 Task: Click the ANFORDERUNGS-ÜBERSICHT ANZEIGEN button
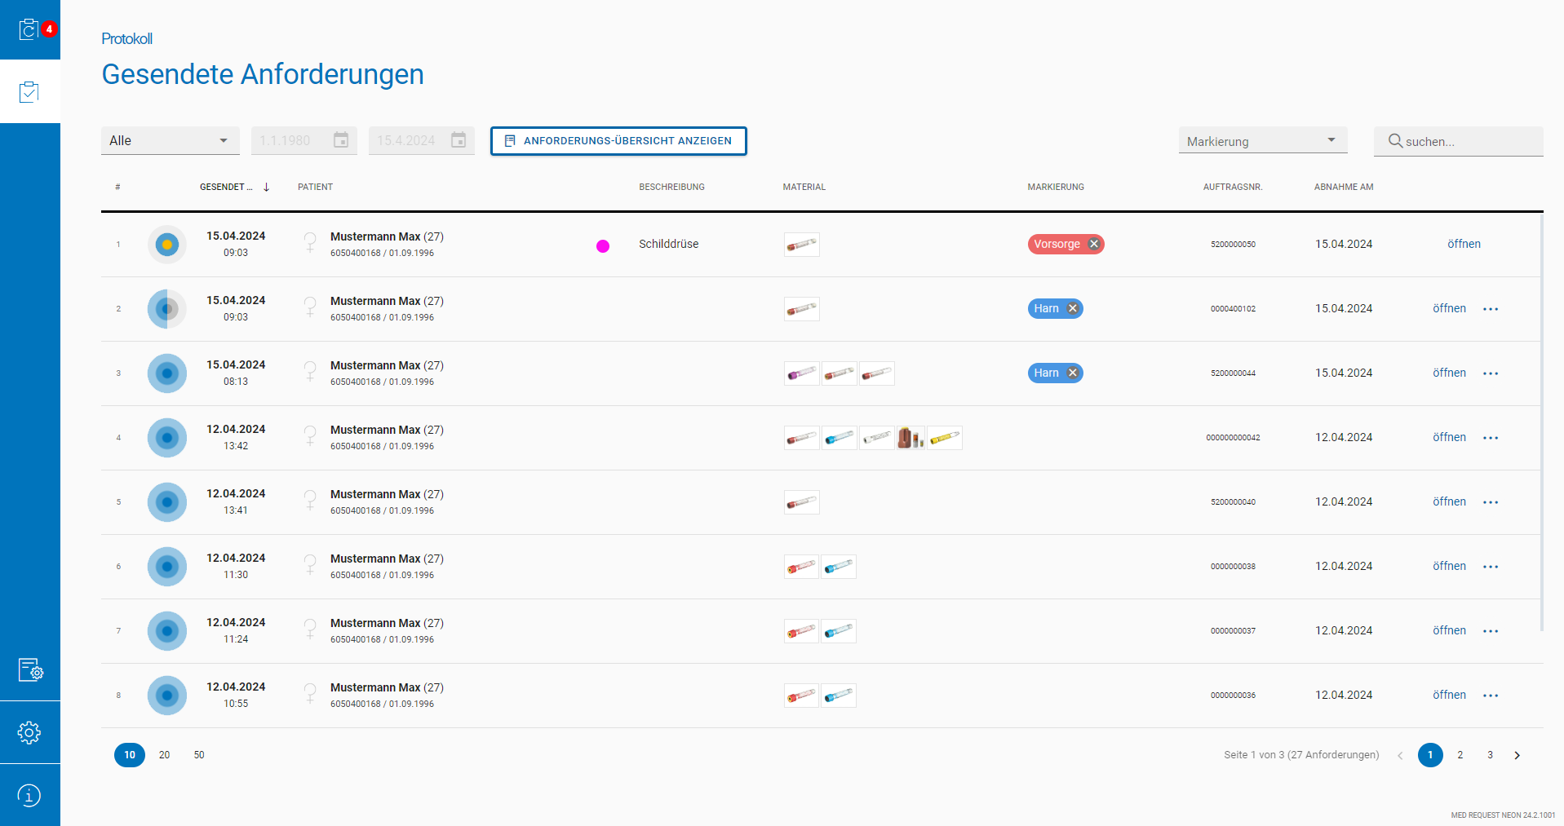tap(618, 140)
